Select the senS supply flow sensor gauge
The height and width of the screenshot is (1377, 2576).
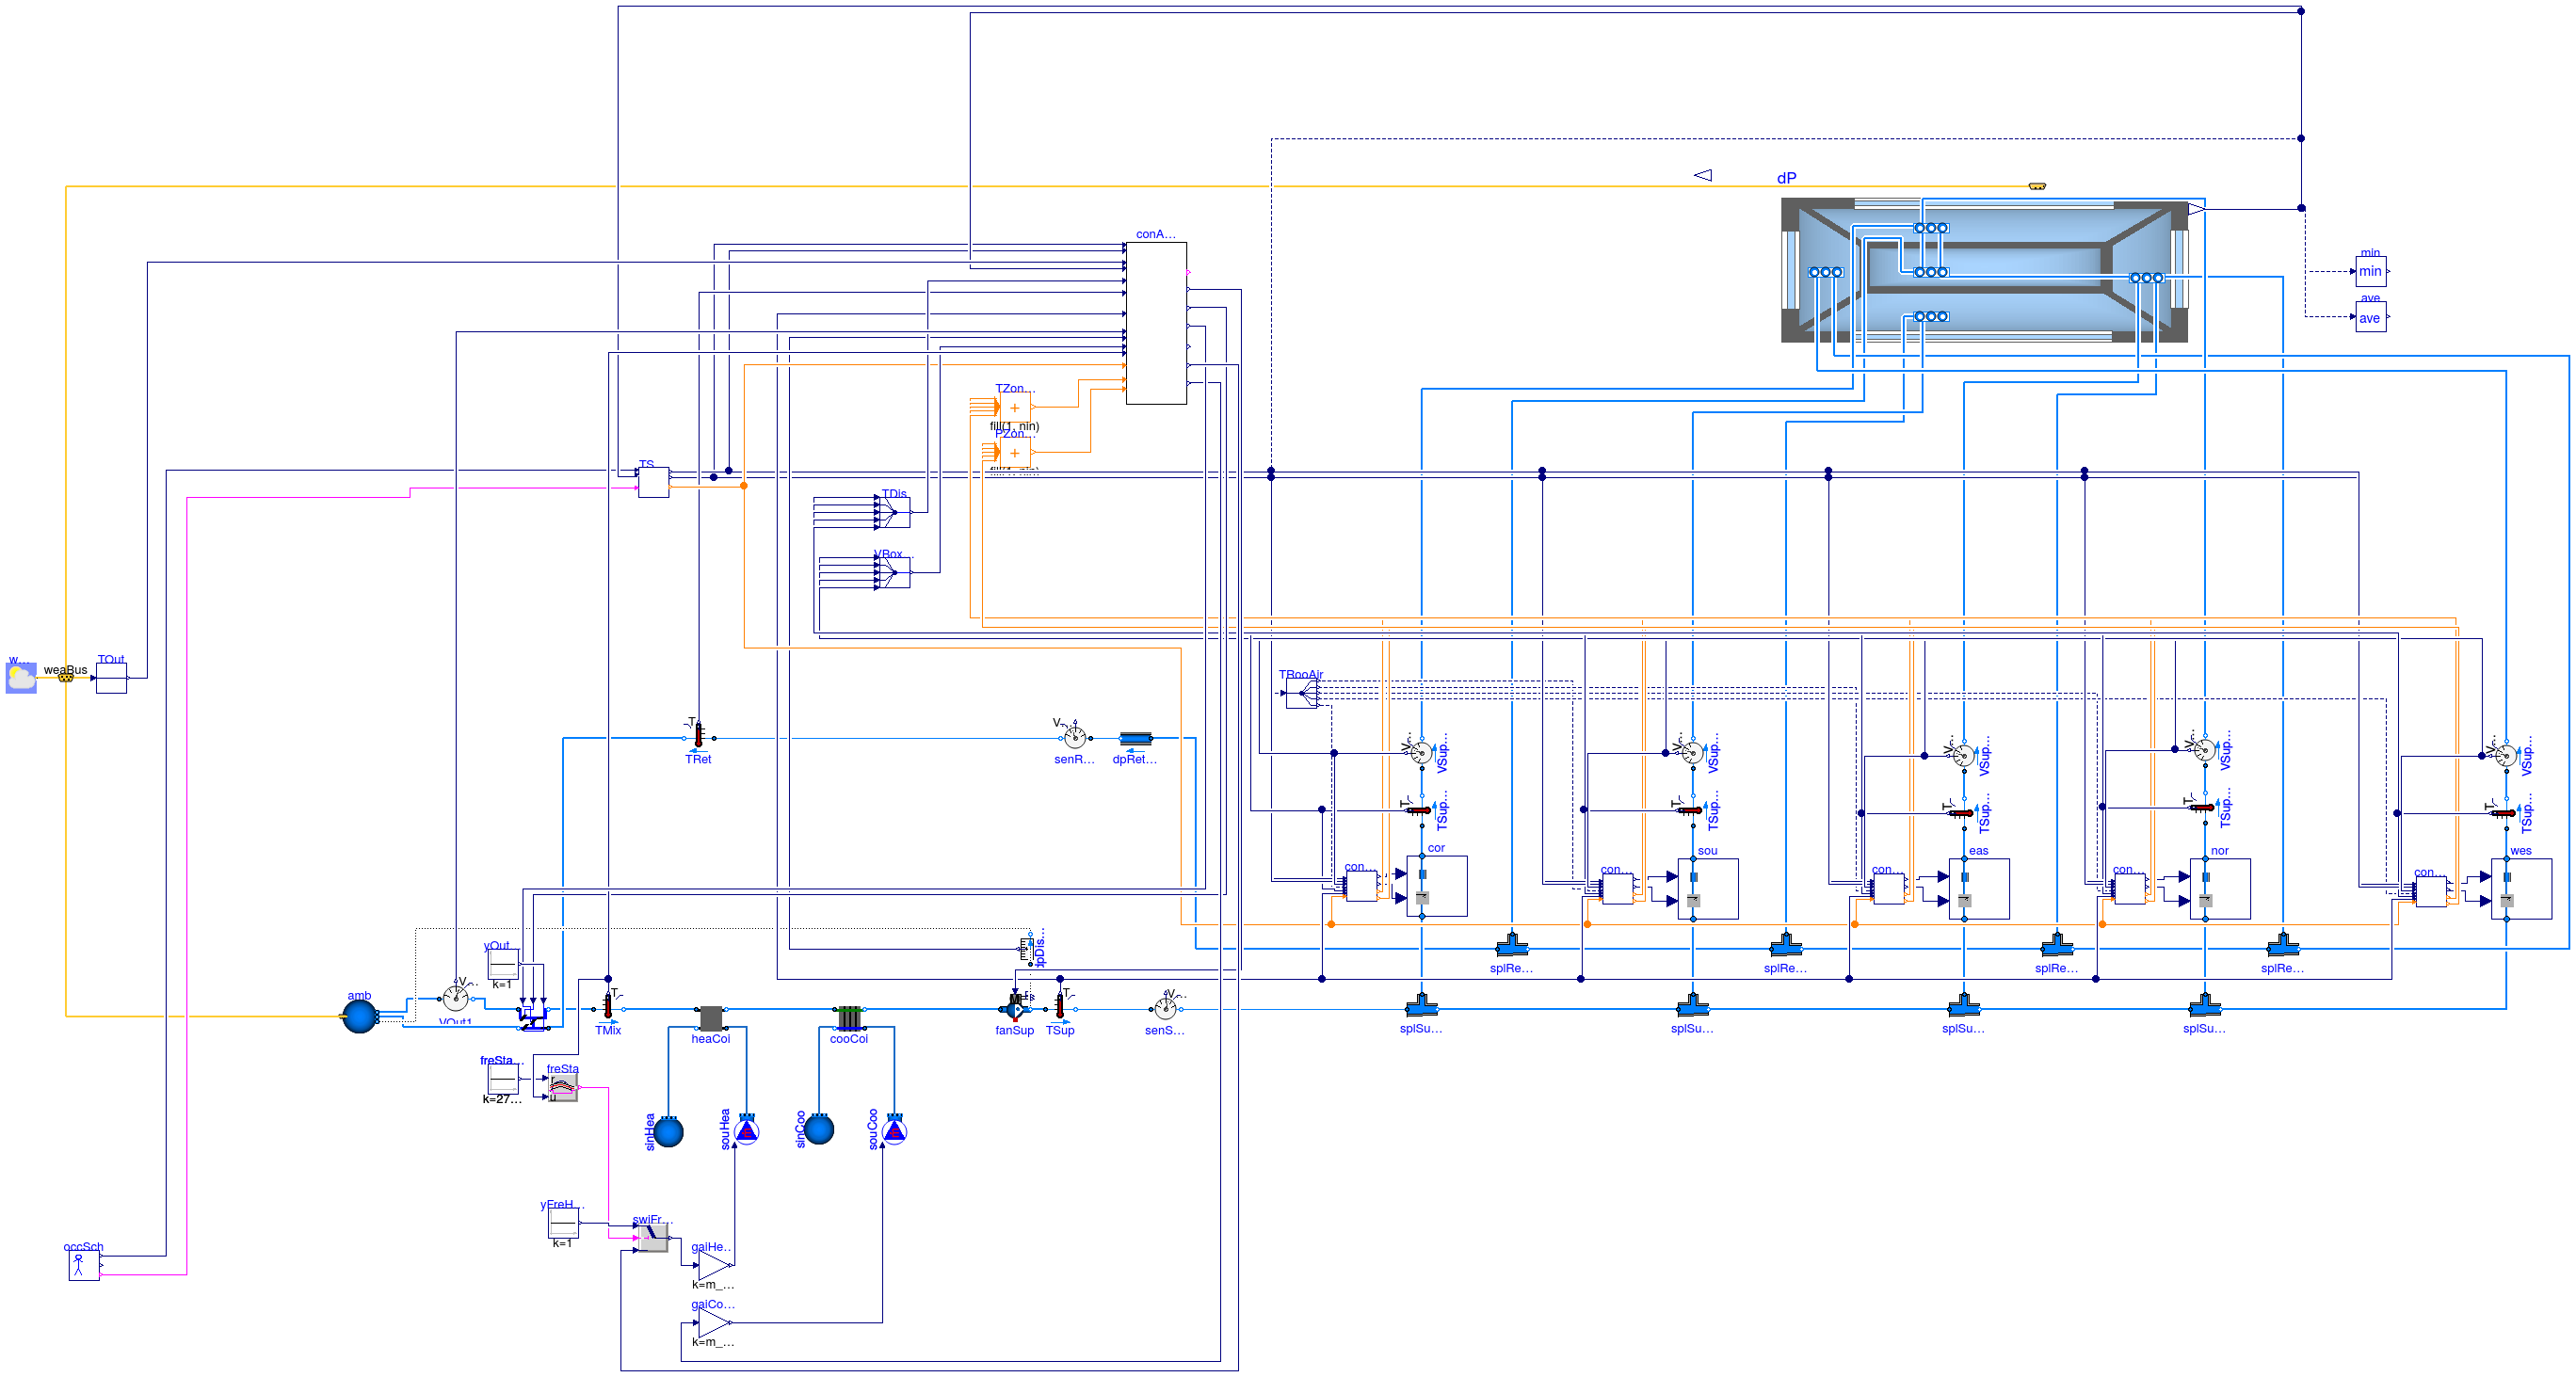click(1165, 1007)
